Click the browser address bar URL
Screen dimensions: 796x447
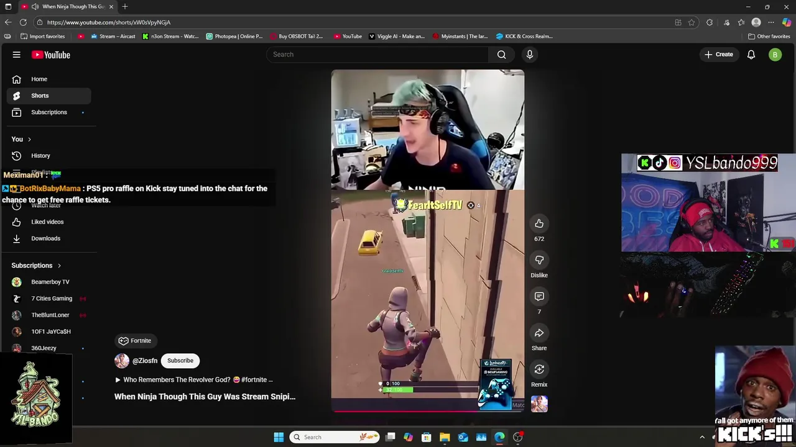click(x=108, y=22)
